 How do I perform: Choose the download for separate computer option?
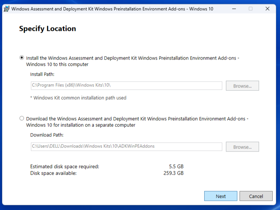pyautogui.click(x=22, y=118)
